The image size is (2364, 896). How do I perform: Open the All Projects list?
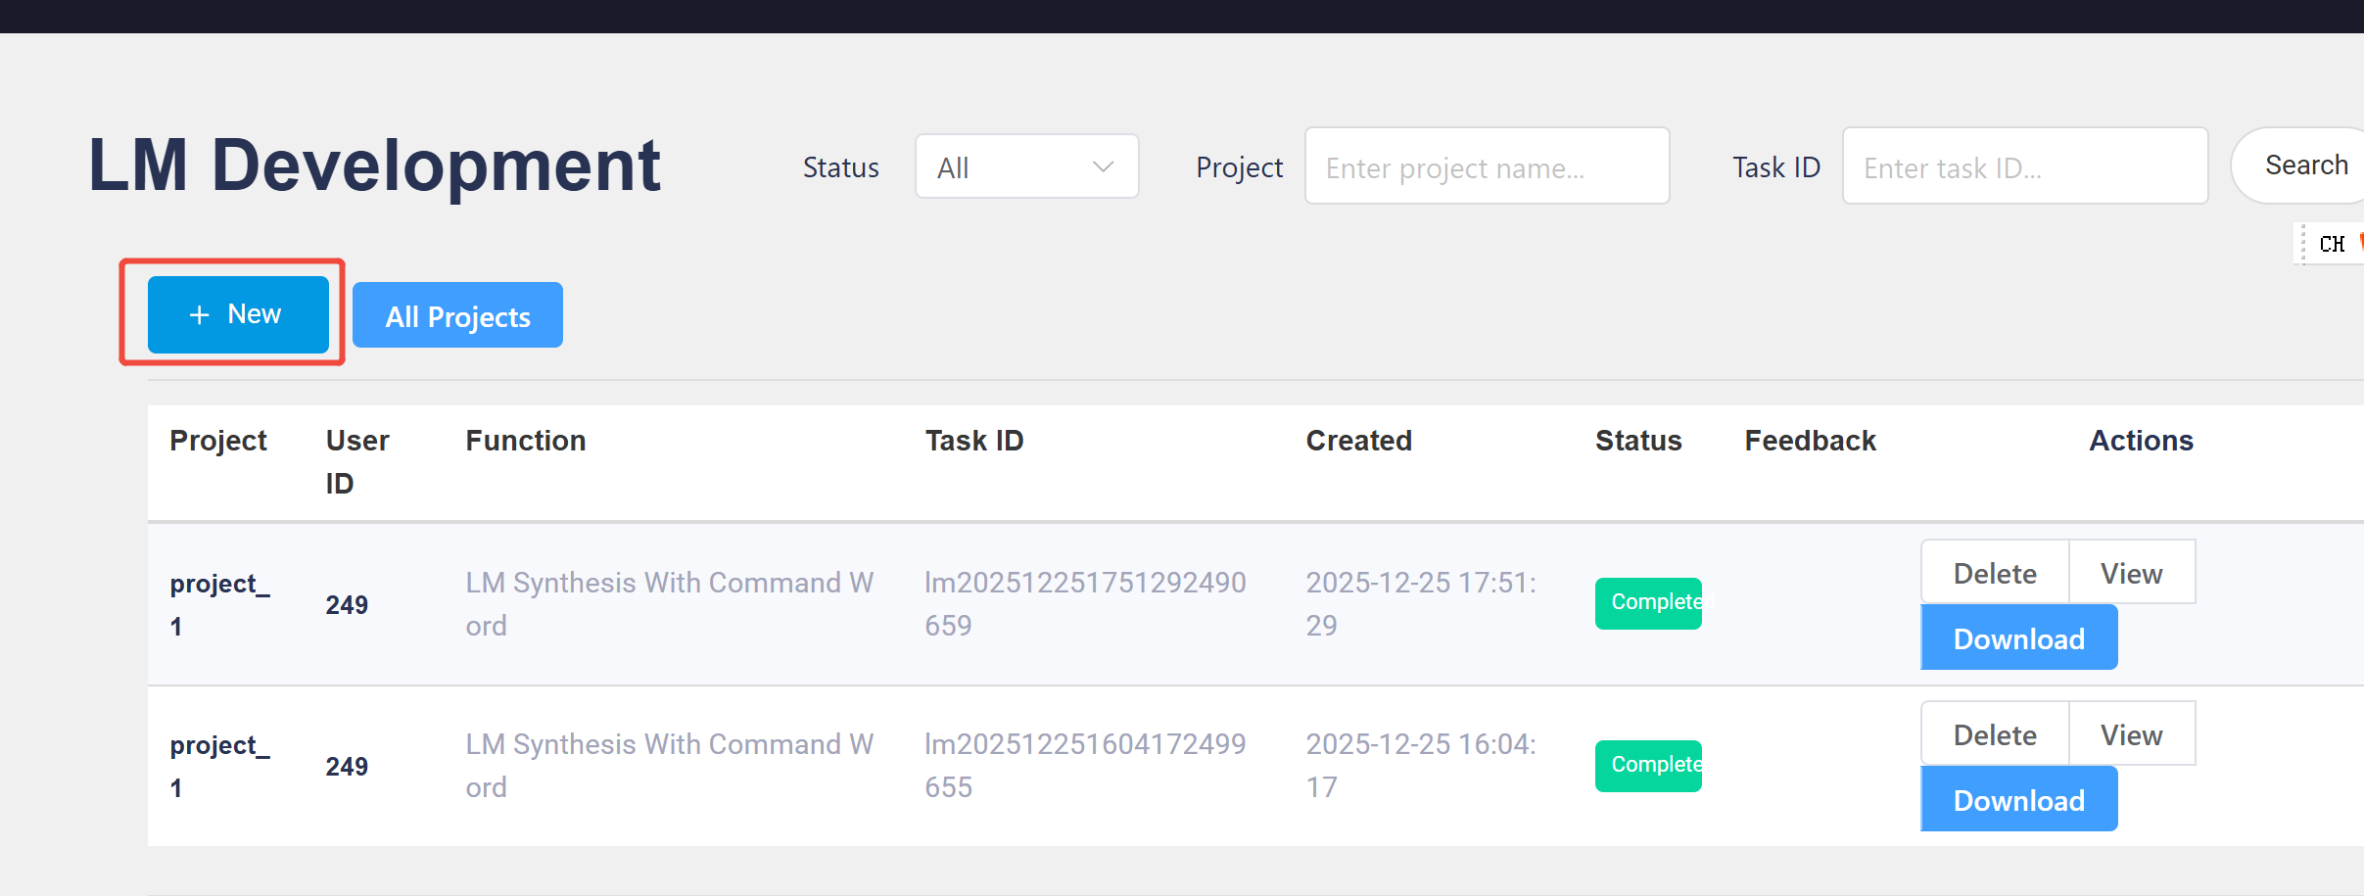[x=457, y=315]
